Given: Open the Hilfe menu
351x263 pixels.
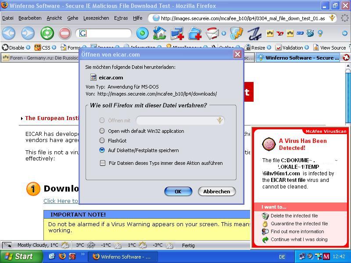Looking at the screenshot, I should click(x=138, y=18).
